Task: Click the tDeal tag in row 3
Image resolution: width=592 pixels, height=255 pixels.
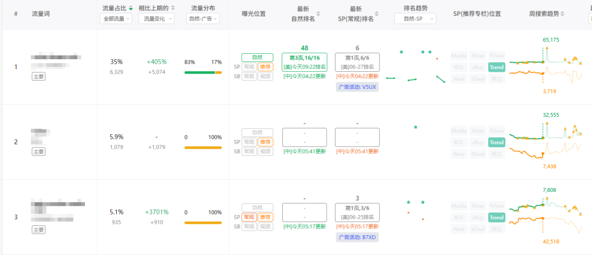Action: [478, 229]
